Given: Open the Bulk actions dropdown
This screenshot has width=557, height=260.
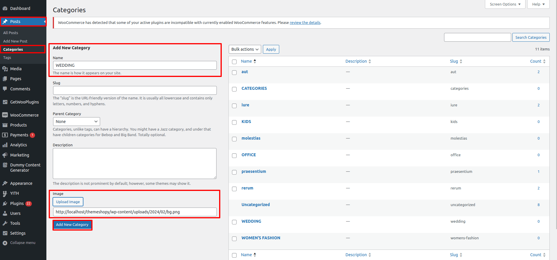Looking at the screenshot, I should (x=245, y=49).
